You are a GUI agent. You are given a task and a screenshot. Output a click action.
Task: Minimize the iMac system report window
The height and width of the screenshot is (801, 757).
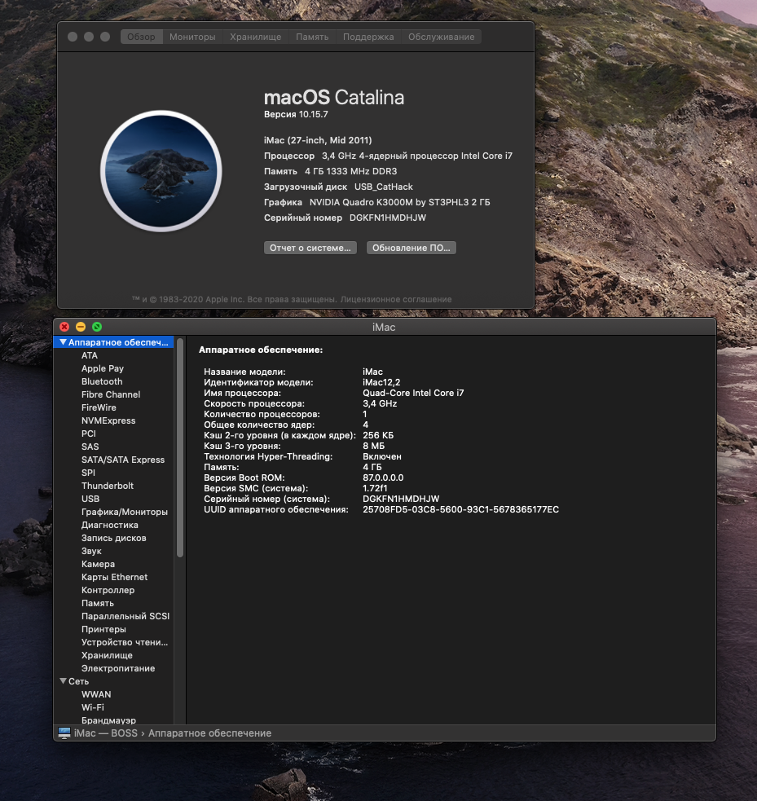tap(81, 327)
